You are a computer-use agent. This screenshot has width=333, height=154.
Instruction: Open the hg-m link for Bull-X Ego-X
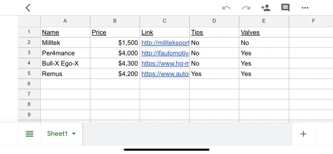[x=165, y=63]
